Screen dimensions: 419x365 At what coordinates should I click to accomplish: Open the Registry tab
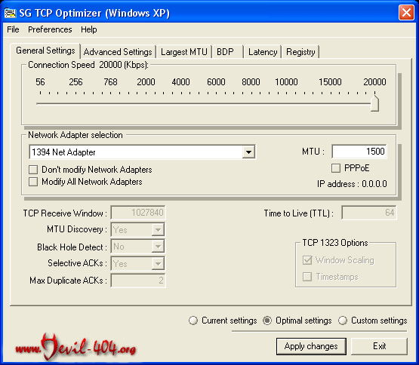point(300,52)
